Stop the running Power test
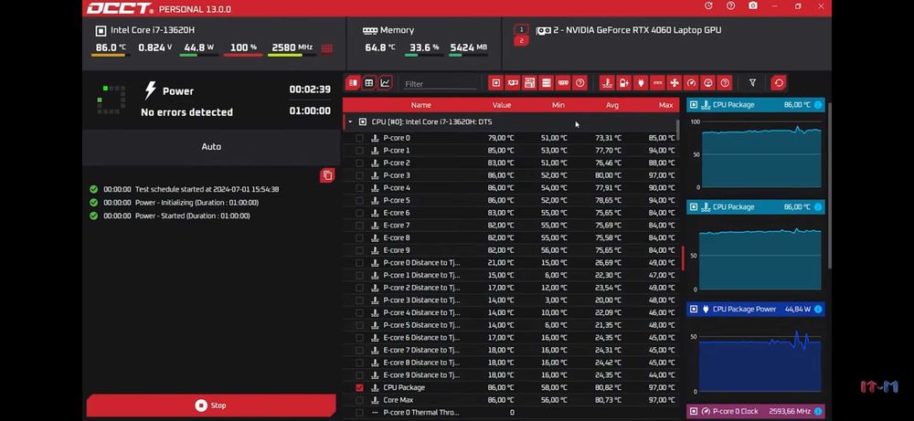The height and width of the screenshot is (421, 914). point(211,405)
